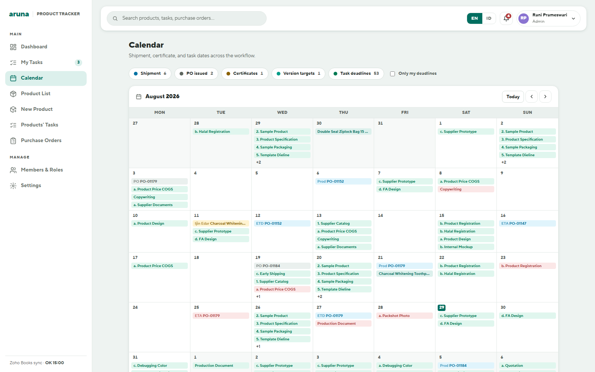Toggle the Version targets filter chip
595x372 pixels.
[298, 74]
